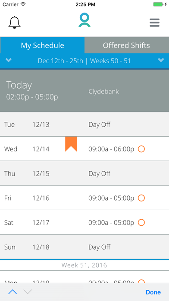This screenshot has width=169, height=301.
Task: Go to next field with down arrow
Action: pos(28,292)
